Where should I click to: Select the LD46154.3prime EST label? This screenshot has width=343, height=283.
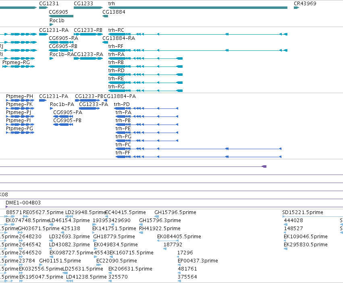coord(70,221)
